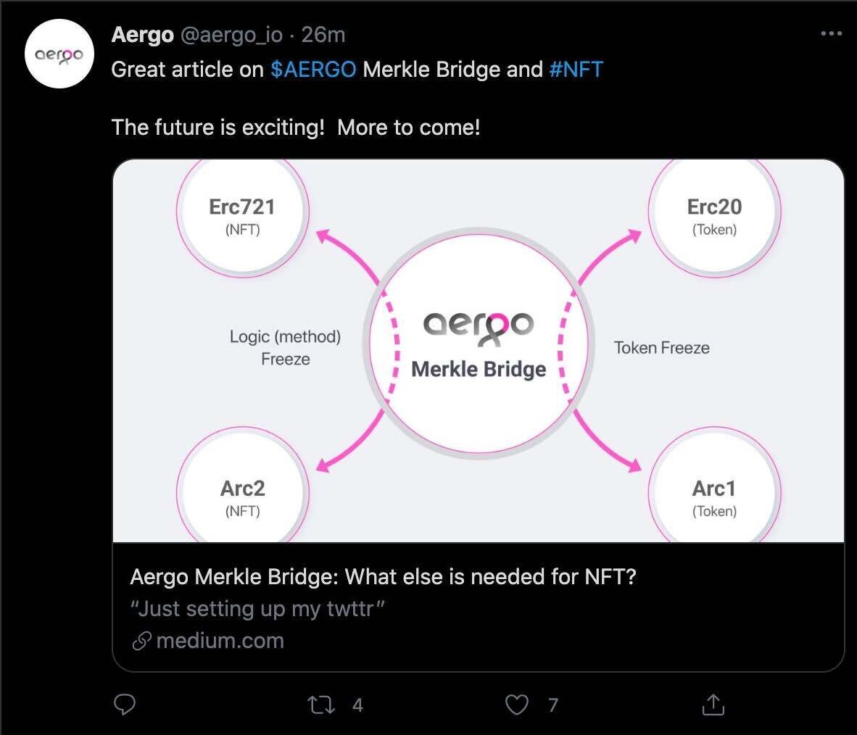Click the medium.com domain text

[220, 641]
